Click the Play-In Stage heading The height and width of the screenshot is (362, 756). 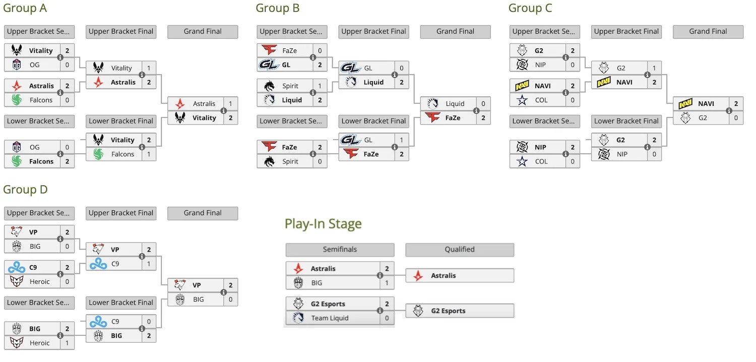point(323,224)
